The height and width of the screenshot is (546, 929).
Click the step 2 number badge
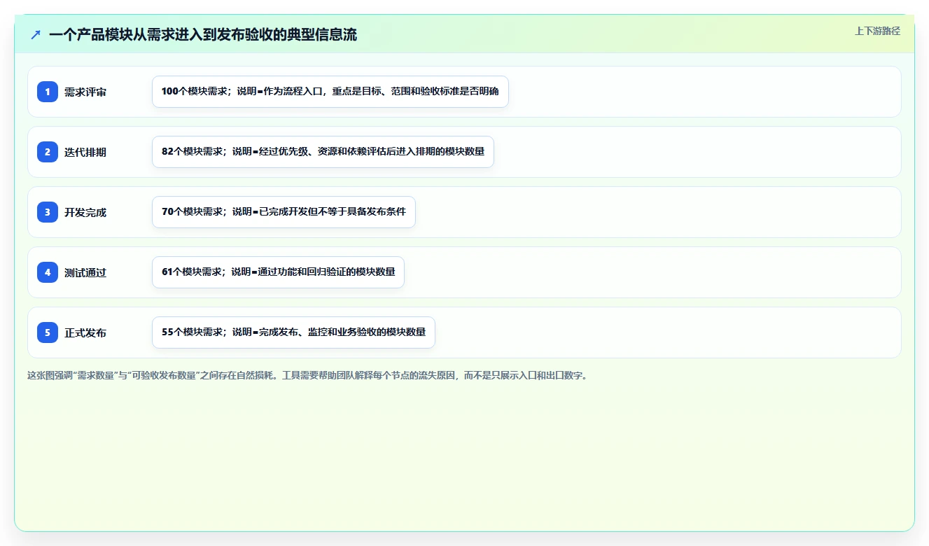48,152
